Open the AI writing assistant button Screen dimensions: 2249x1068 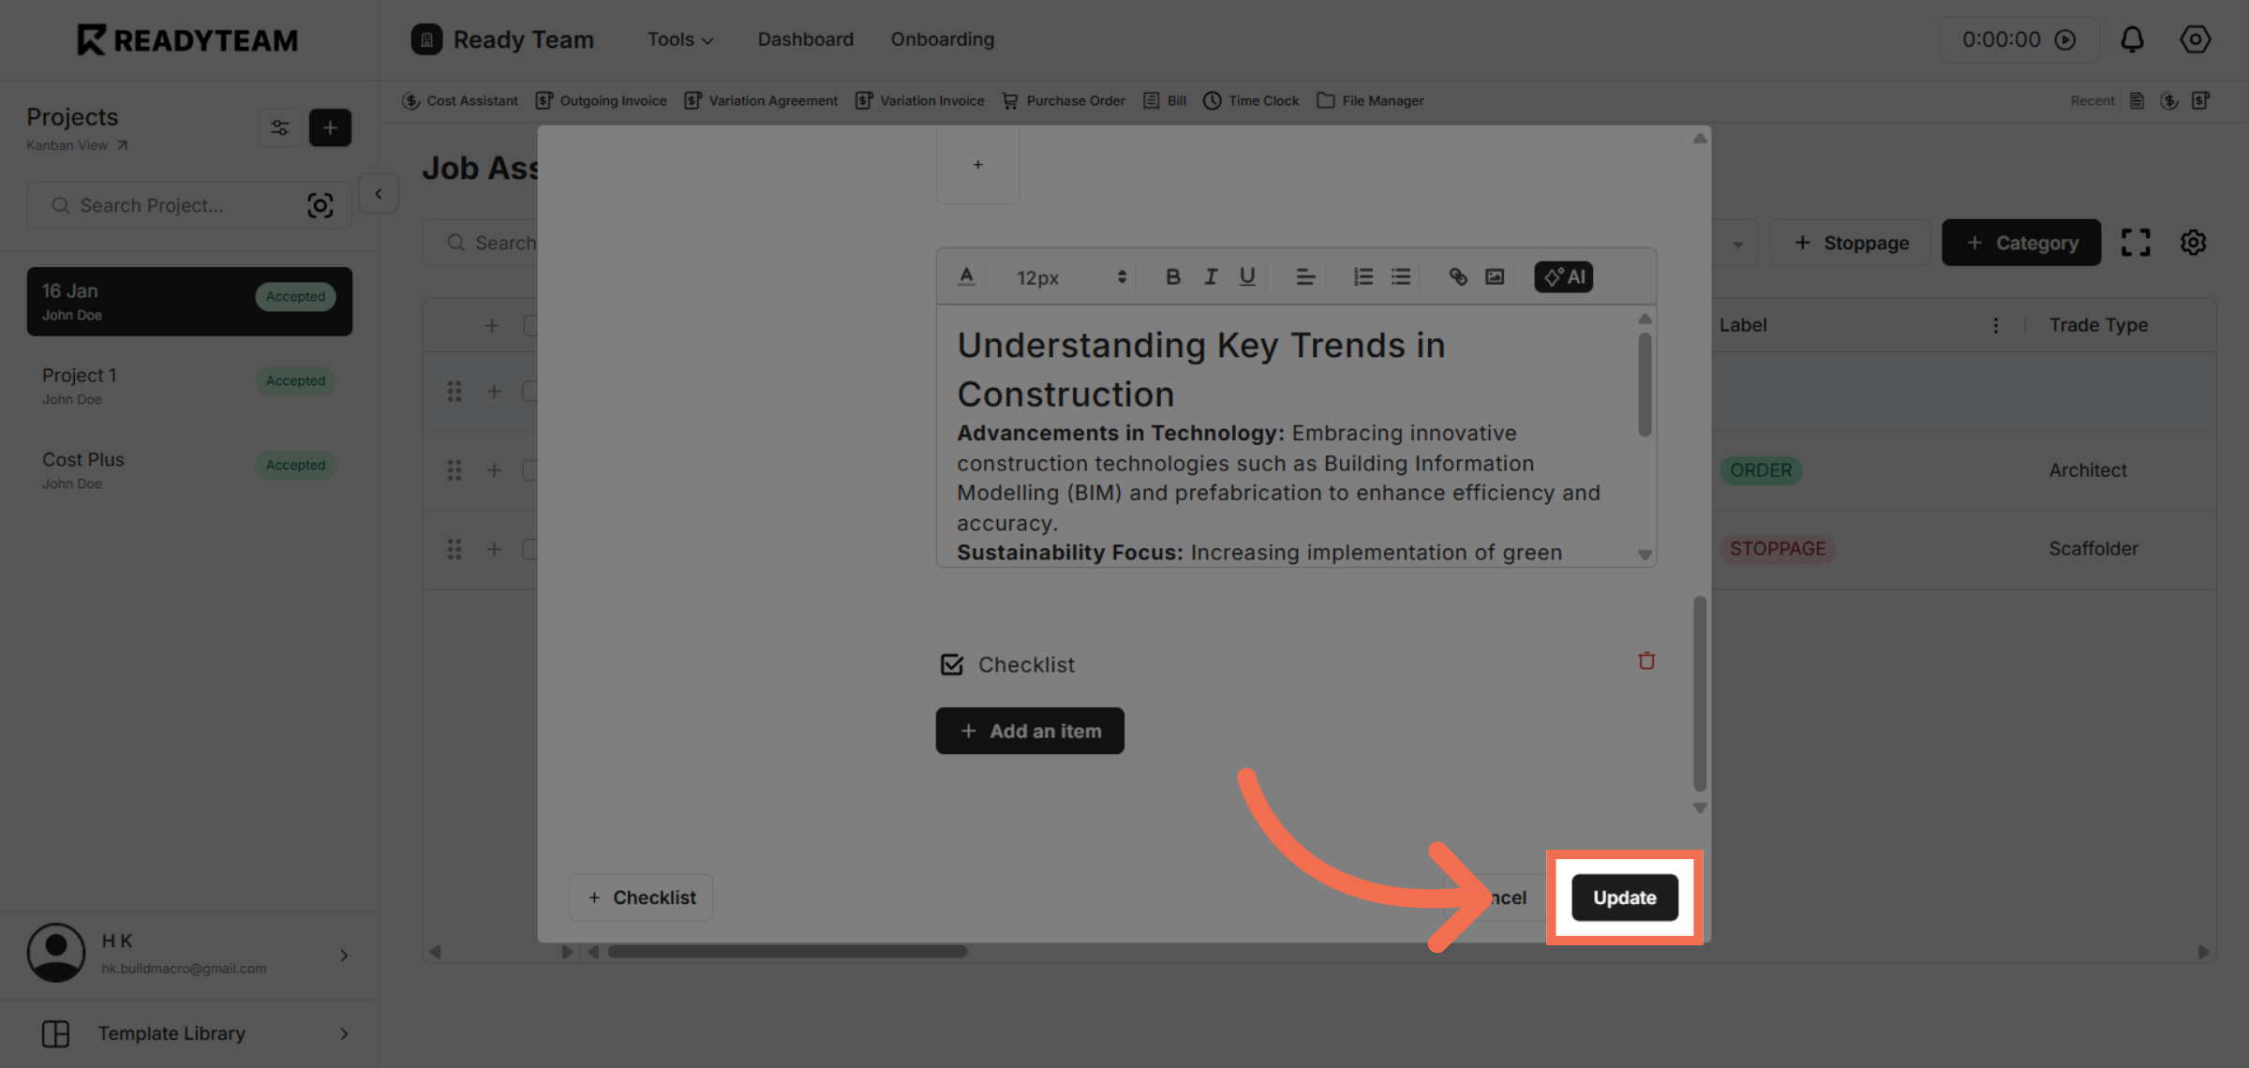click(1564, 277)
